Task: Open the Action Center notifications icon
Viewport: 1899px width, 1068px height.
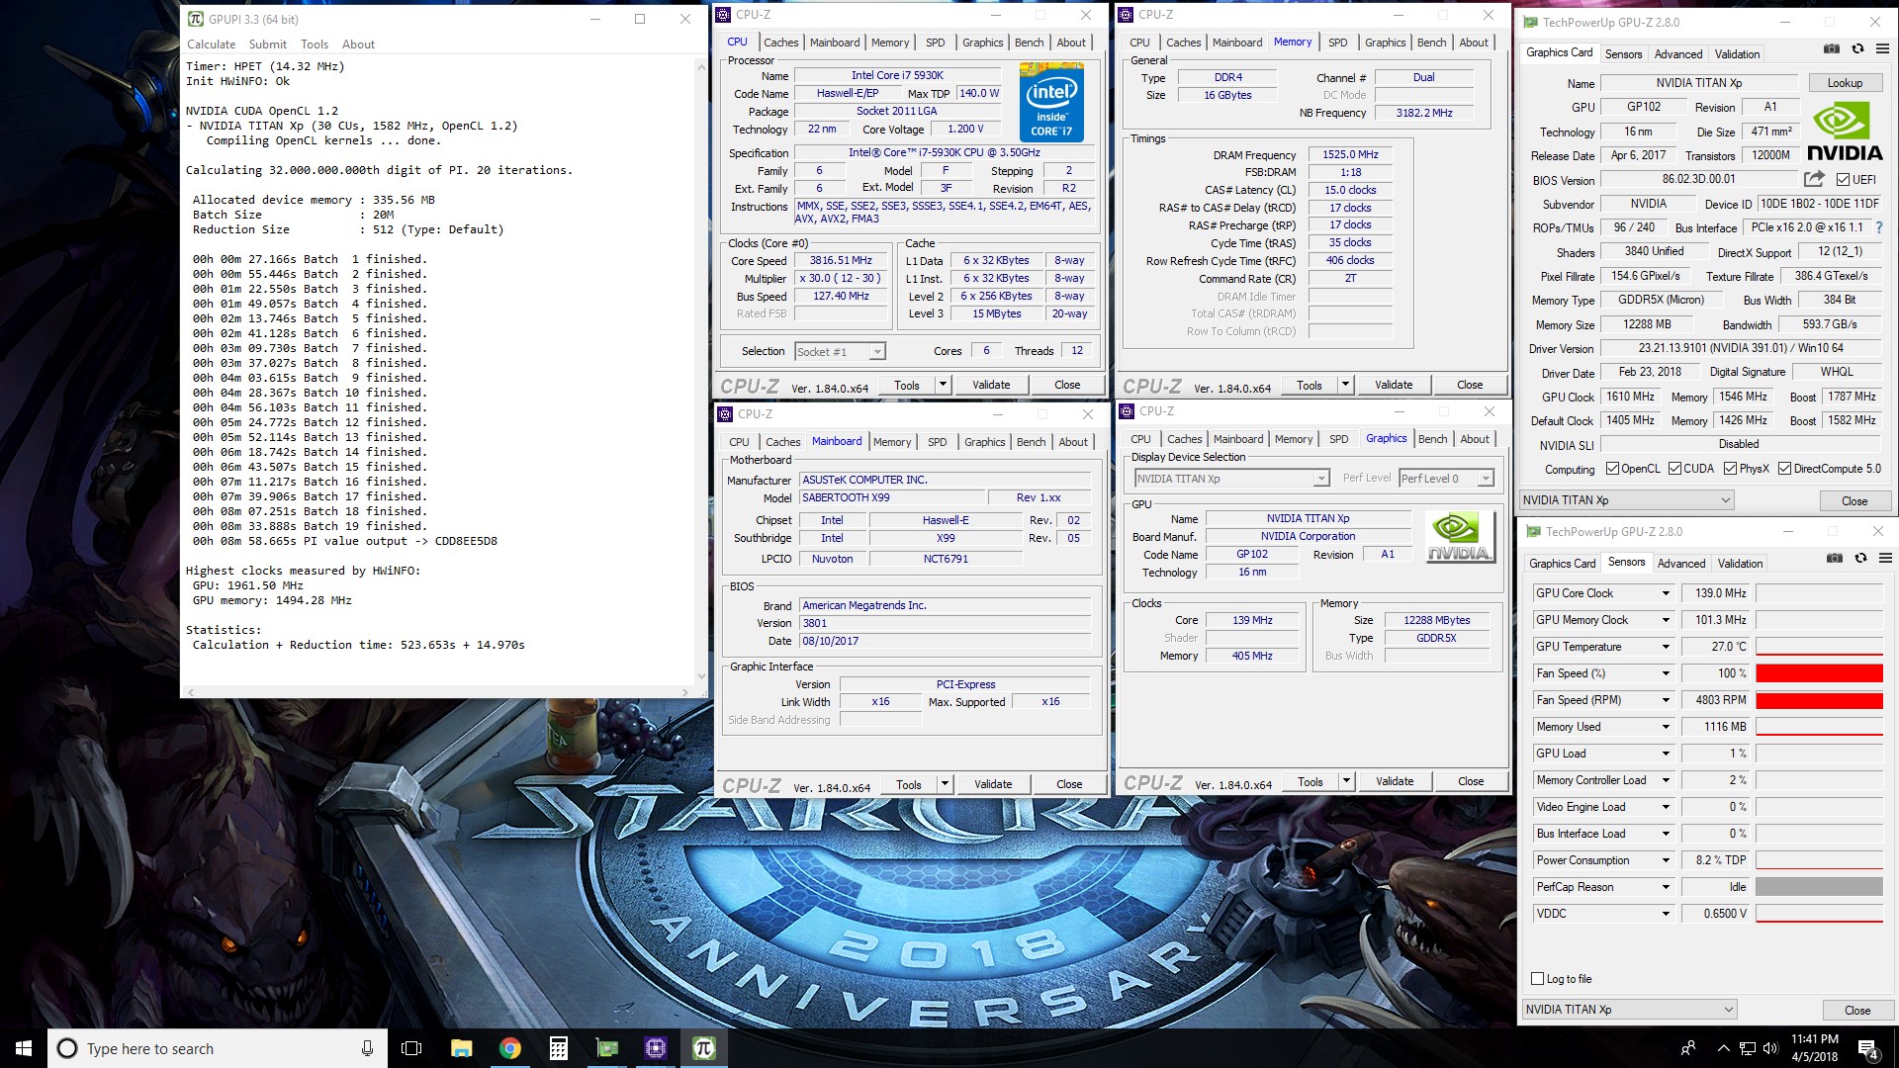Action: click(x=1868, y=1048)
